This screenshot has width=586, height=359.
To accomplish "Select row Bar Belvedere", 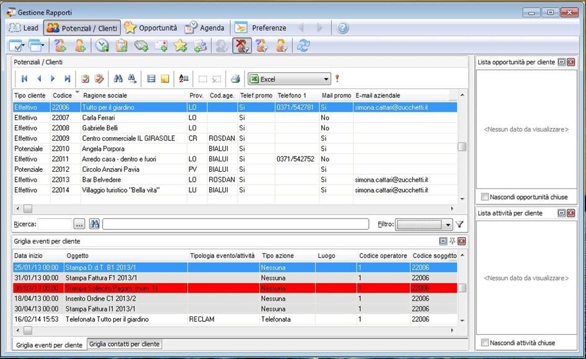I will pyautogui.click(x=235, y=180).
